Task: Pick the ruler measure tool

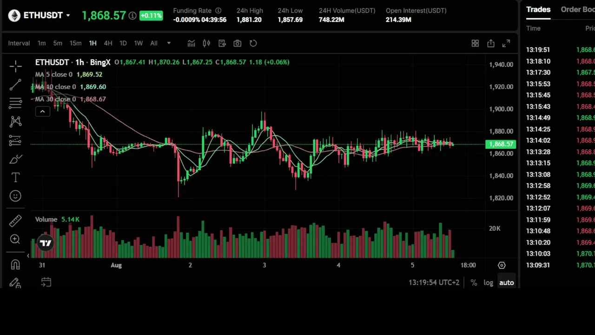Action: [x=15, y=221]
